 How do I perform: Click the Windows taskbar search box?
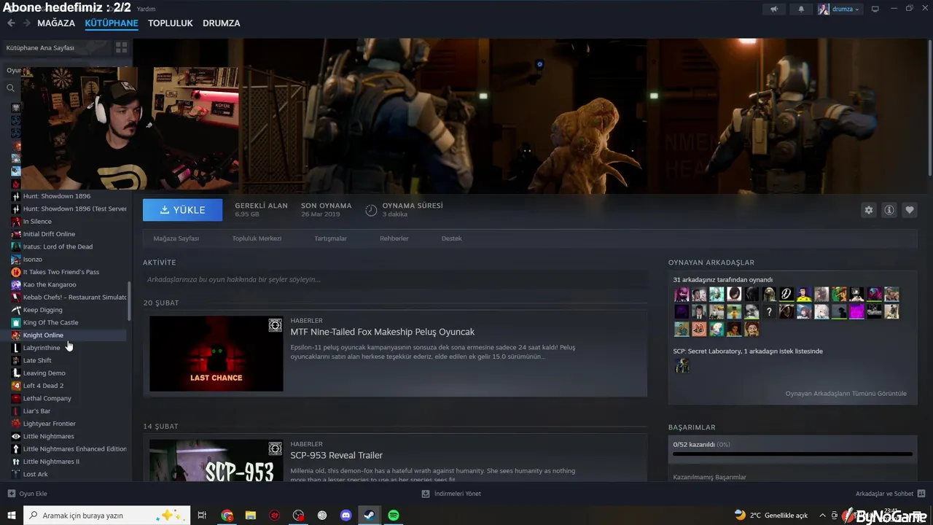107,516
